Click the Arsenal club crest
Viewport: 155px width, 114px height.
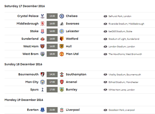(62, 82)
